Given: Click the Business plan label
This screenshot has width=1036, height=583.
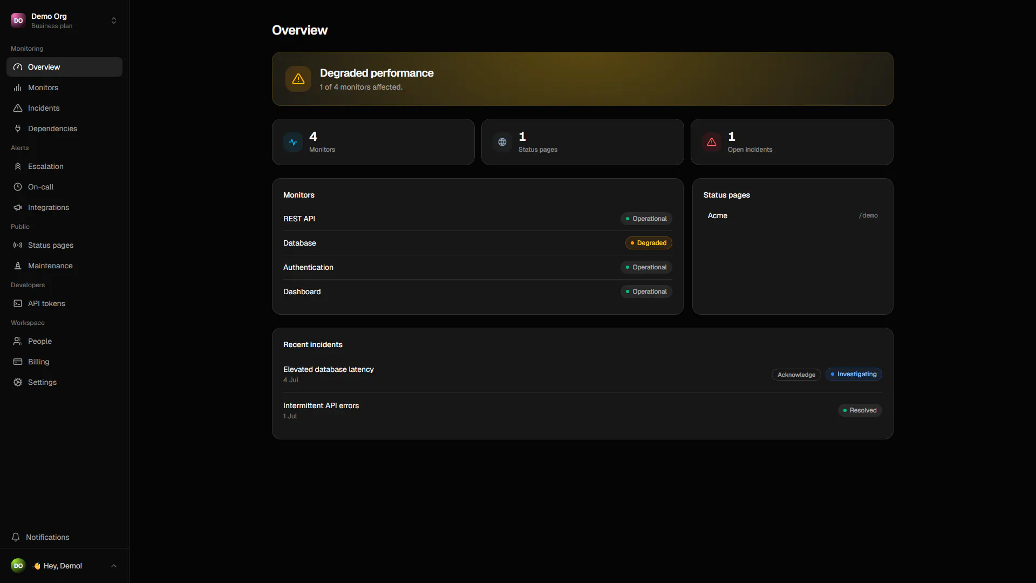Looking at the screenshot, I should (x=52, y=26).
